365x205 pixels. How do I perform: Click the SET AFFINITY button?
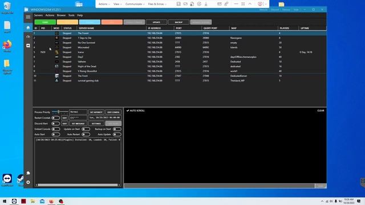(x=96, y=112)
